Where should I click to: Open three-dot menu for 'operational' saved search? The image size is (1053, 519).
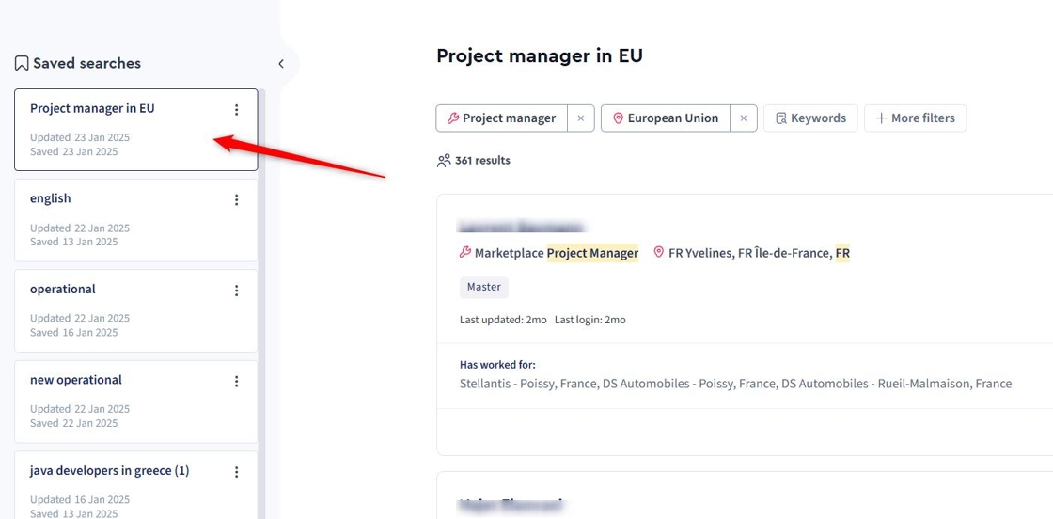point(236,291)
